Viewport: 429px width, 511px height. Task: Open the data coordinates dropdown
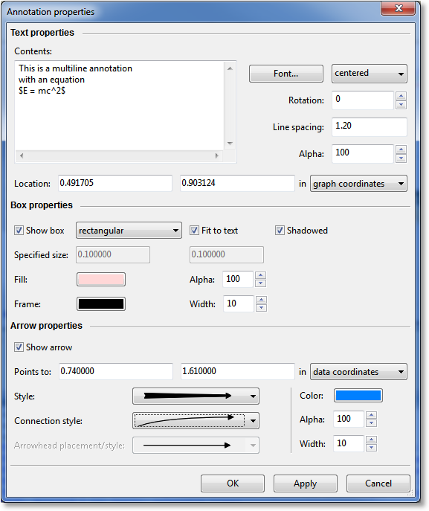pyautogui.click(x=358, y=372)
